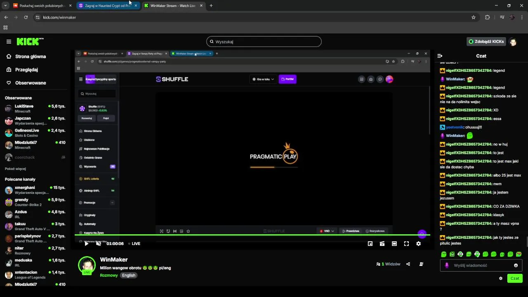Viewport: 528px width, 297px height.
Task: Enter fullscreen mode on the player
Action: tap(406, 244)
